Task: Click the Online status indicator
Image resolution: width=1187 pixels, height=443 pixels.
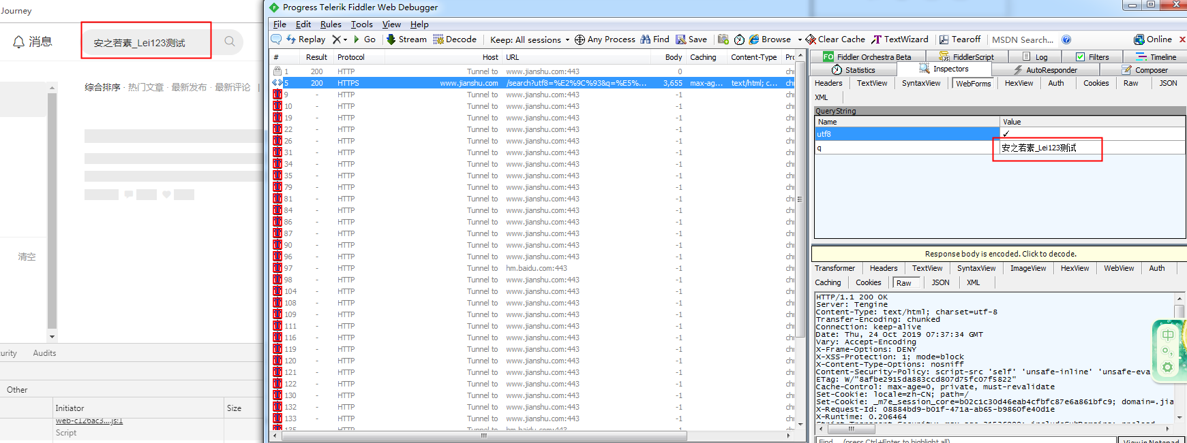Action: point(1153,39)
